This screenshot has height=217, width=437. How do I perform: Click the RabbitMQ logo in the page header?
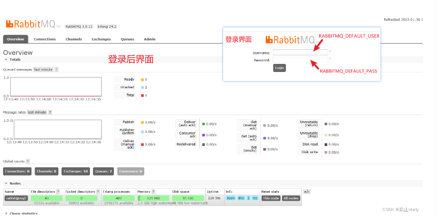click(33, 24)
